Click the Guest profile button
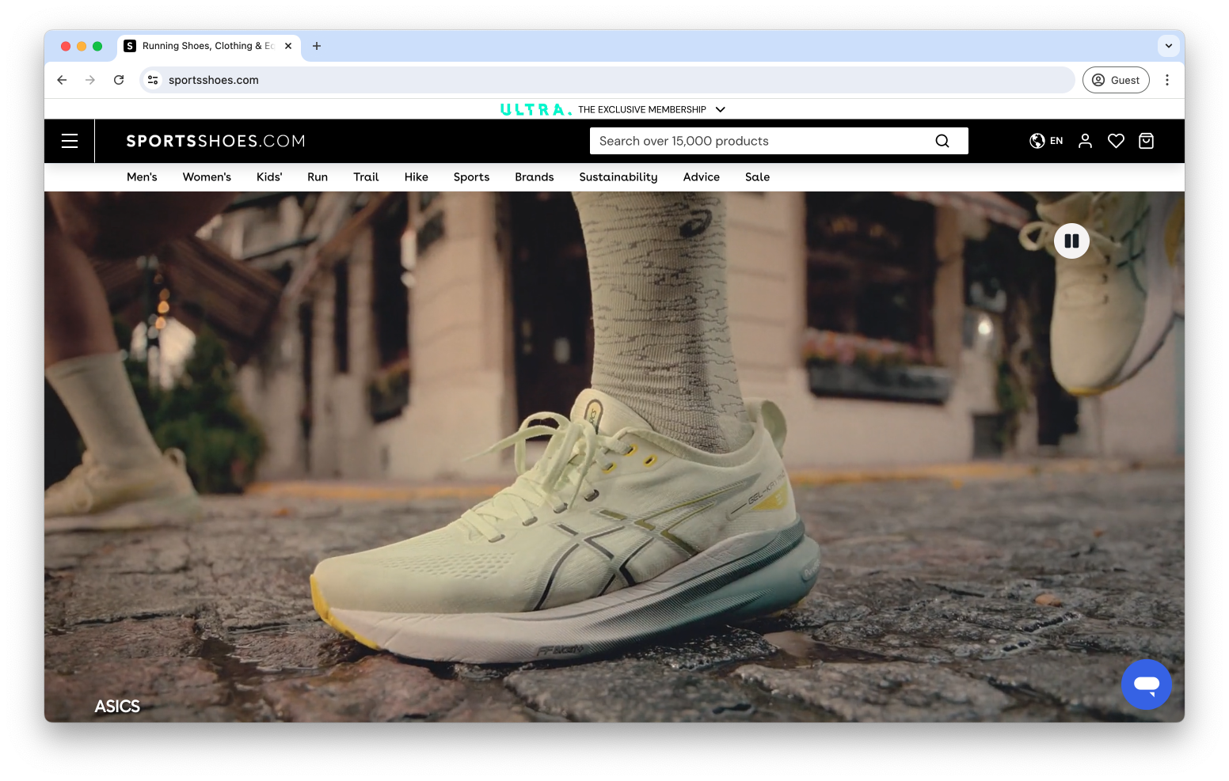This screenshot has width=1229, height=781. pyautogui.click(x=1116, y=80)
